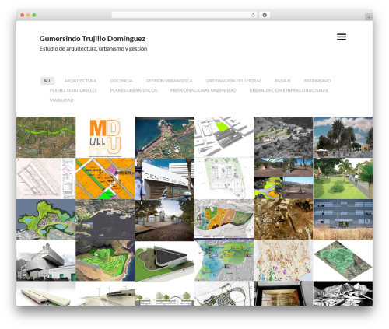Click tagline Estudio de arquitectura, urbanismo y gestión
Screen dimensions: 389x329
pos(93,49)
